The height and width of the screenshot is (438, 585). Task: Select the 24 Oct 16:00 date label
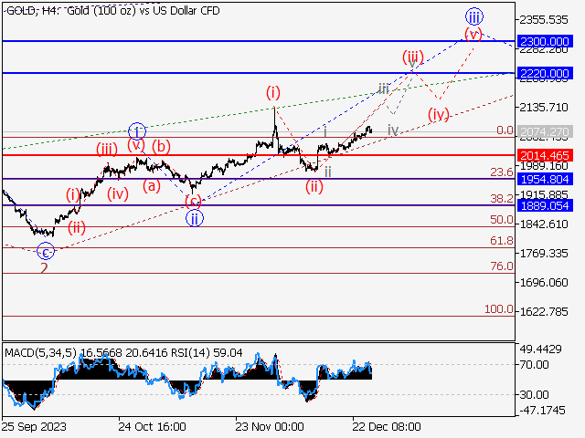coord(153,426)
